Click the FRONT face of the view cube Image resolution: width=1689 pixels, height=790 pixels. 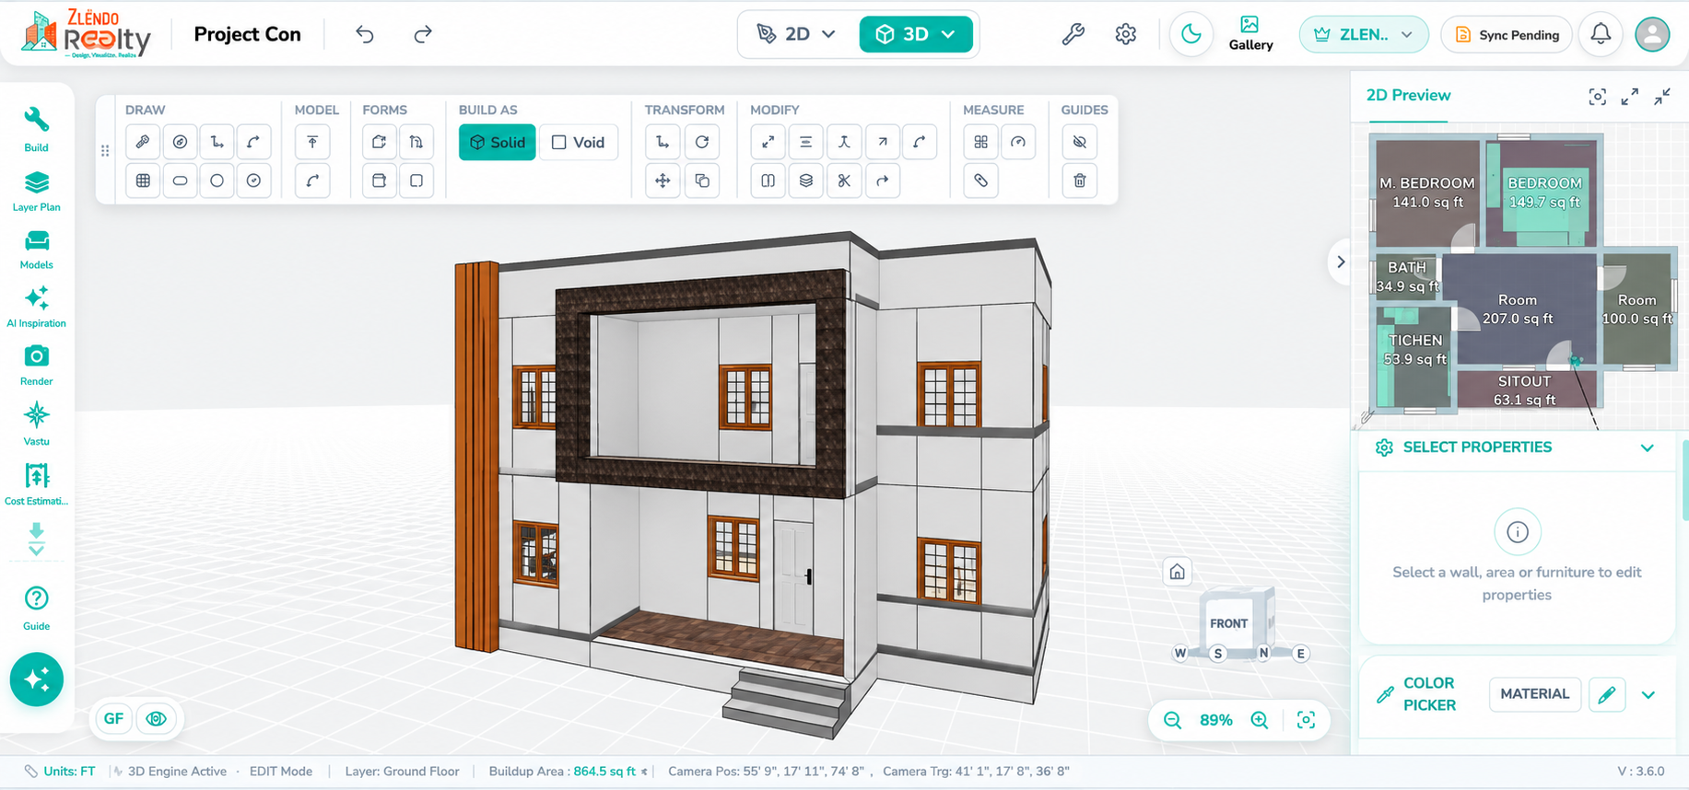click(1228, 623)
